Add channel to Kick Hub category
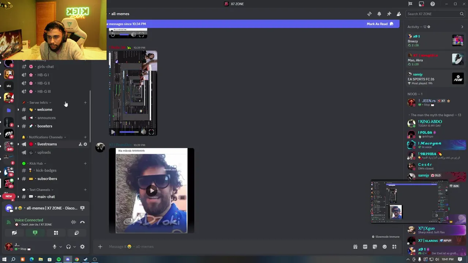Screen dimensions: 468x263 (85, 164)
